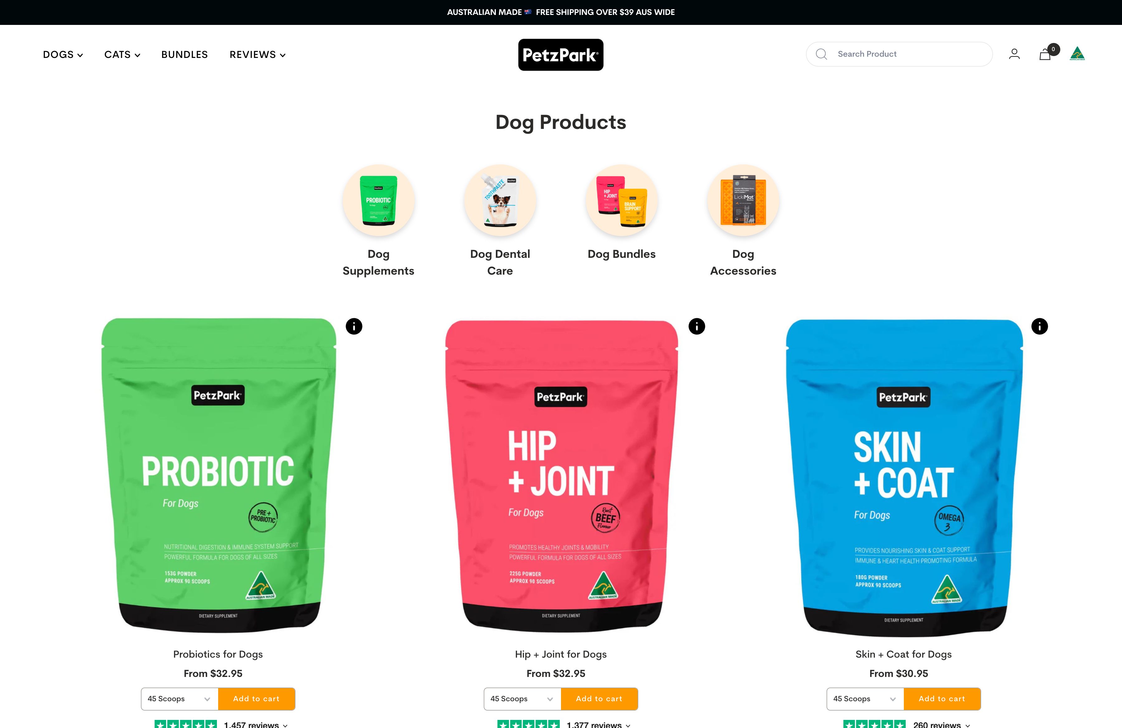Show info for Skin + Coat product
The image size is (1122, 728).
pyautogui.click(x=1039, y=326)
